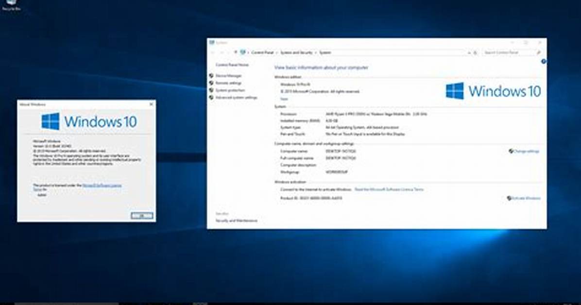Click refresh icon in System address bar

point(476,52)
